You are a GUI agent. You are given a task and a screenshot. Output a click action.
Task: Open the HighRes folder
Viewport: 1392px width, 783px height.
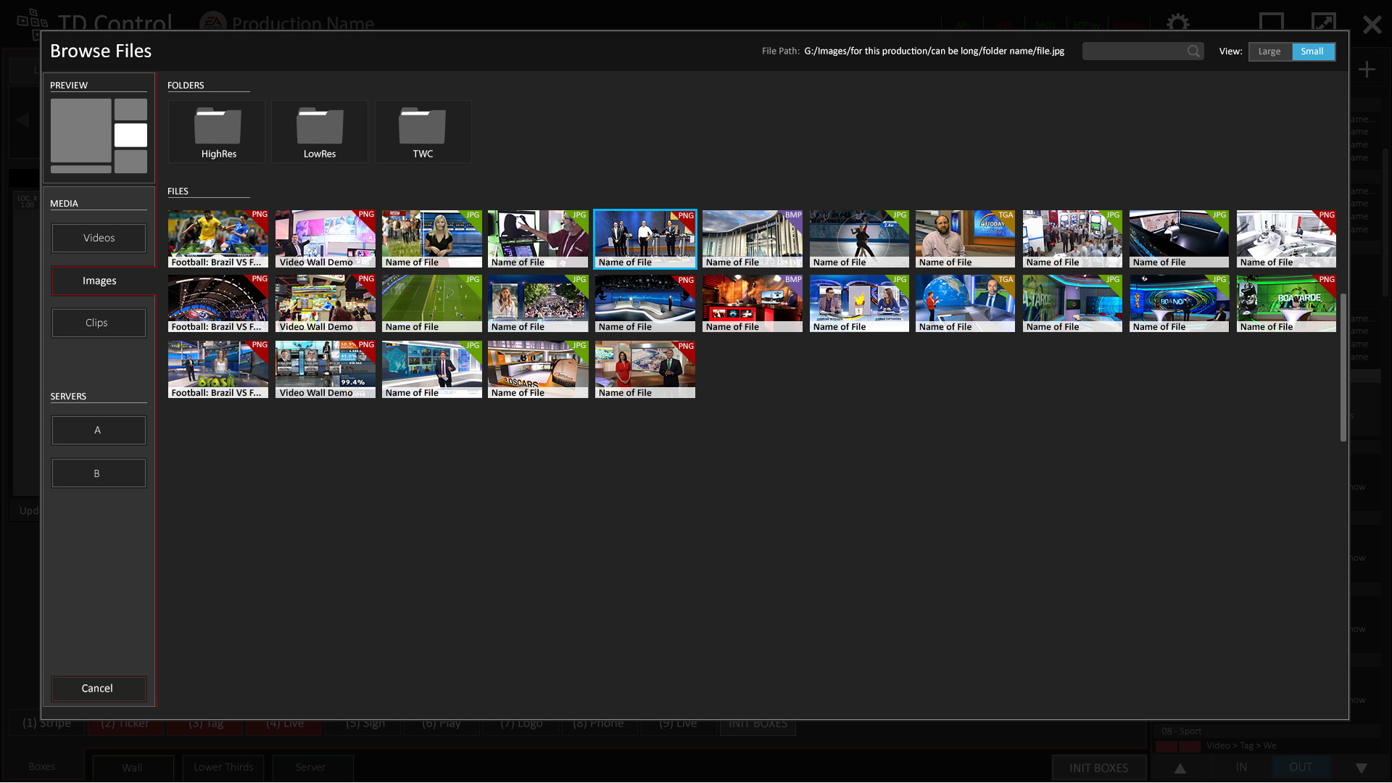click(217, 131)
